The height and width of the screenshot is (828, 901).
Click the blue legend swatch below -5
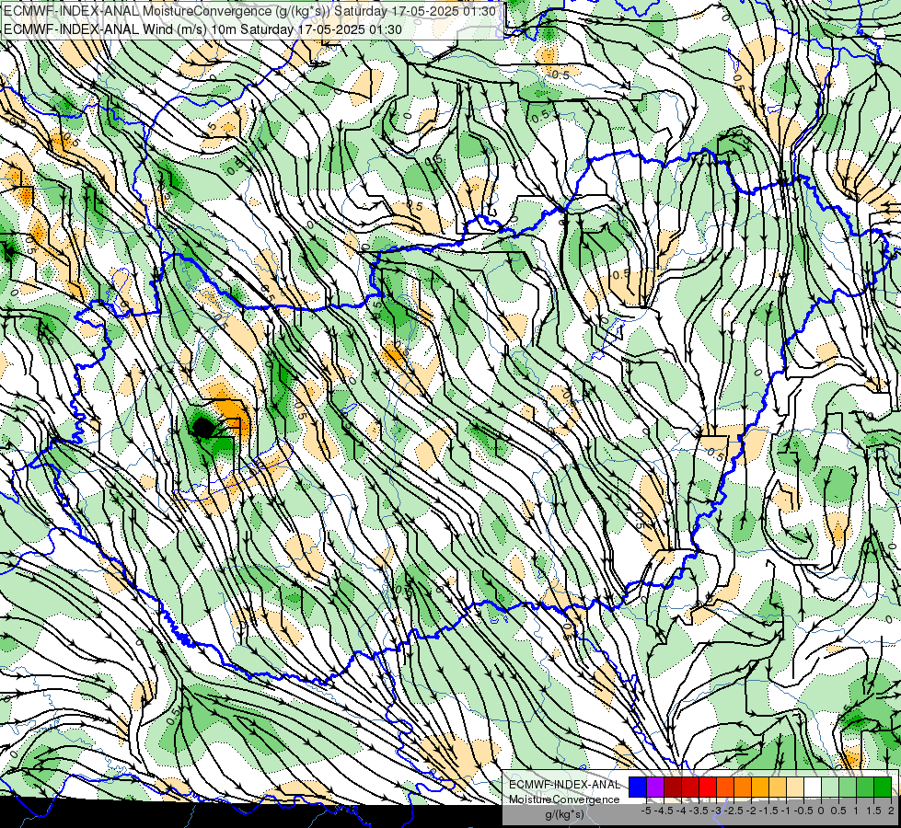(x=638, y=788)
